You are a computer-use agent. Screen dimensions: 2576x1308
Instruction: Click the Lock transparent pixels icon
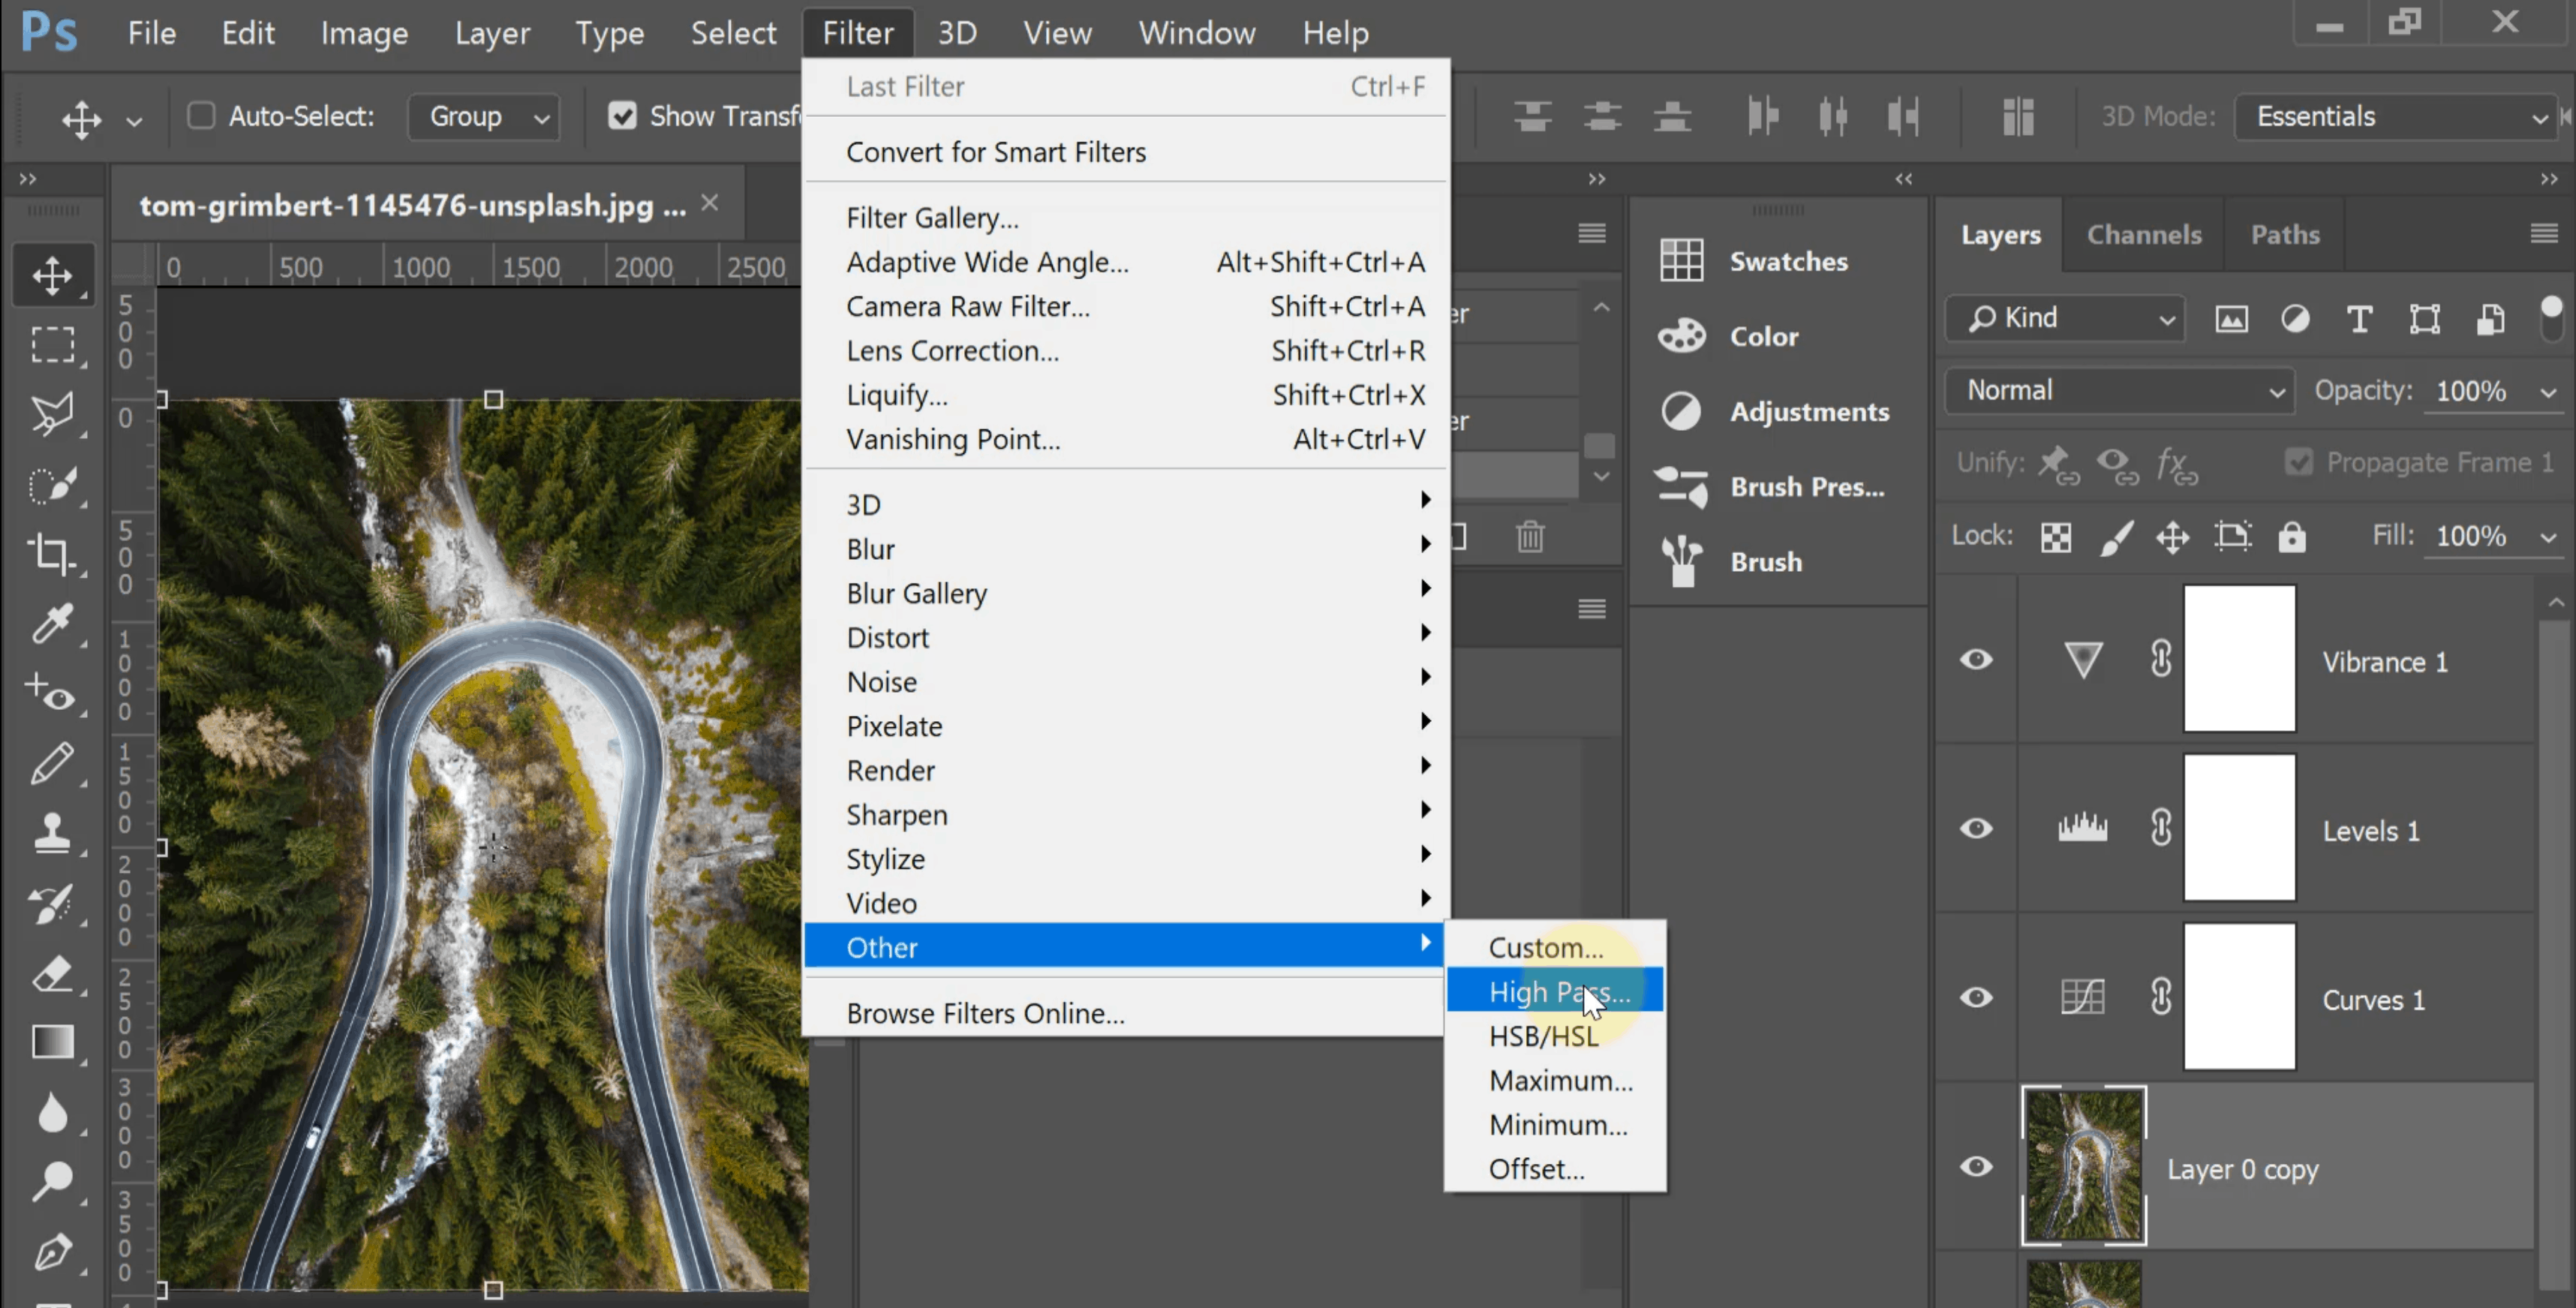(x=2056, y=537)
